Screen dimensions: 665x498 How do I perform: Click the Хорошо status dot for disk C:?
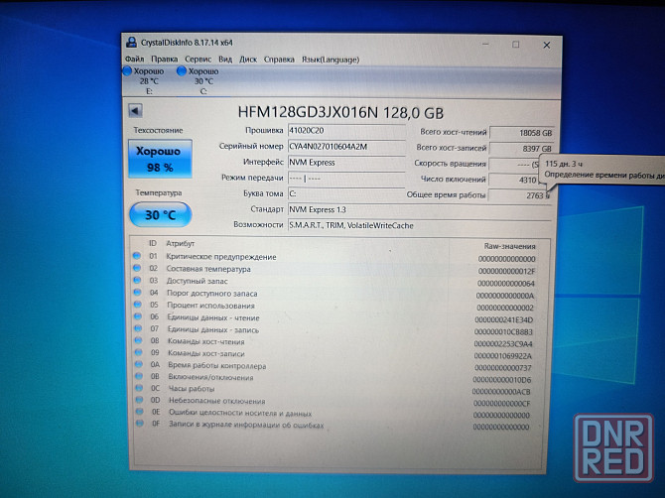182,70
